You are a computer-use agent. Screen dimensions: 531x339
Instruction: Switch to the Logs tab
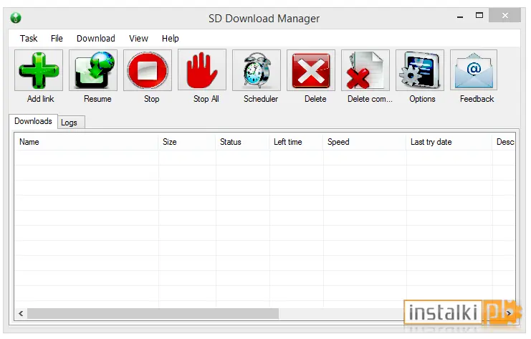point(71,123)
